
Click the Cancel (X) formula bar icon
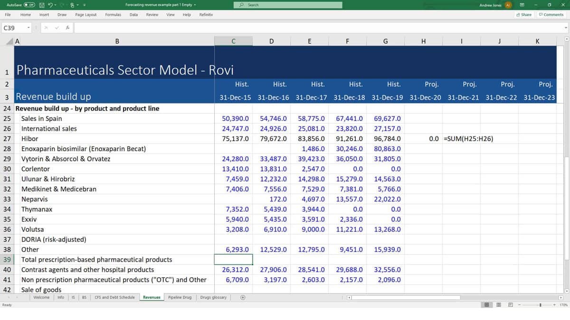click(x=47, y=28)
